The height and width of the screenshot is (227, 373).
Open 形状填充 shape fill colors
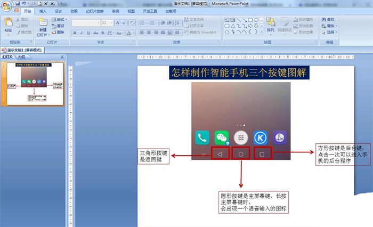(x=305, y=20)
